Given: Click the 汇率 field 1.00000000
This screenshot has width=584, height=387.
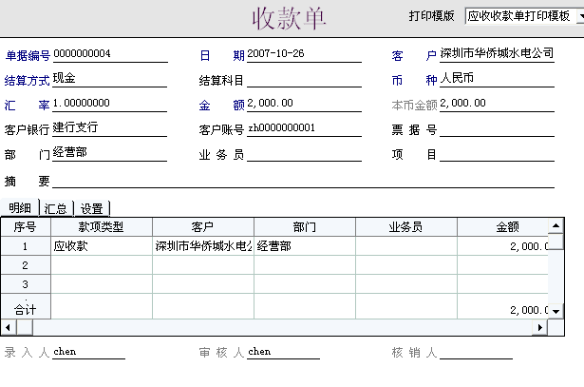Looking at the screenshot, I should pos(110,104).
